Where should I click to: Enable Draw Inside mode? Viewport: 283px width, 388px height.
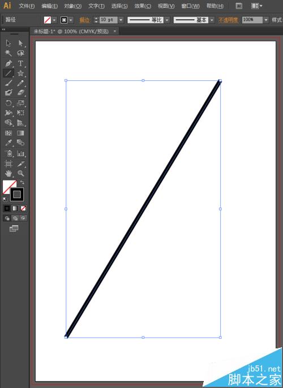click(23, 218)
